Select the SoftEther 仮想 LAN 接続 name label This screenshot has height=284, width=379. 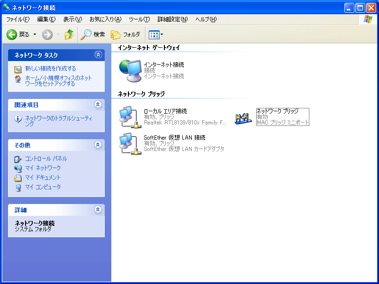pyautogui.click(x=174, y=138)
